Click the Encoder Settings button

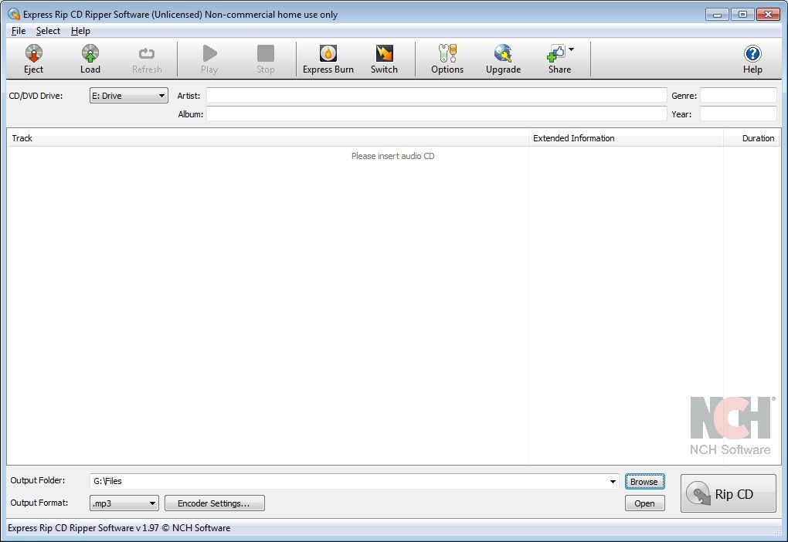[x=214, y=503]
